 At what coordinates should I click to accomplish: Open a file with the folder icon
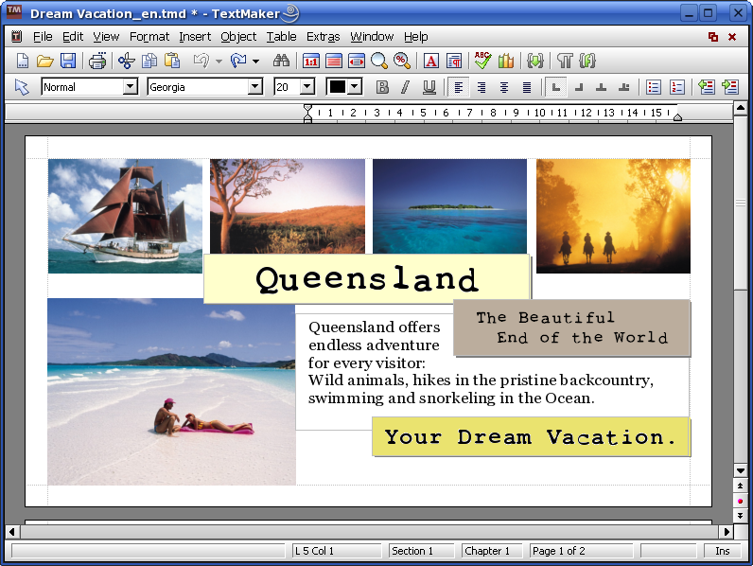[x=44, y=61]
